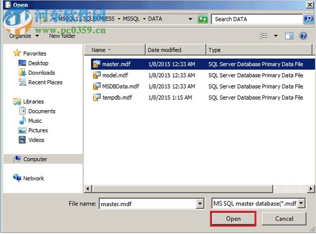Click the search magnifier icon
Screen dimensions: 316x234
click(x=308, y=19)
